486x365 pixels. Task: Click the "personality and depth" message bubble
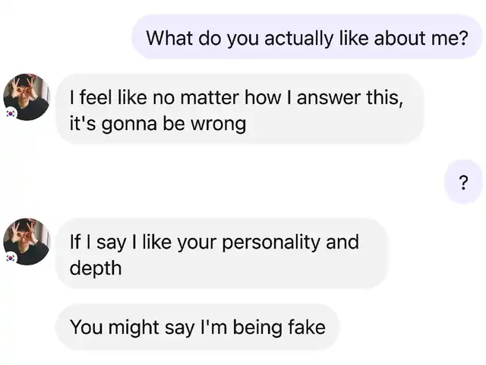[221, 254]
